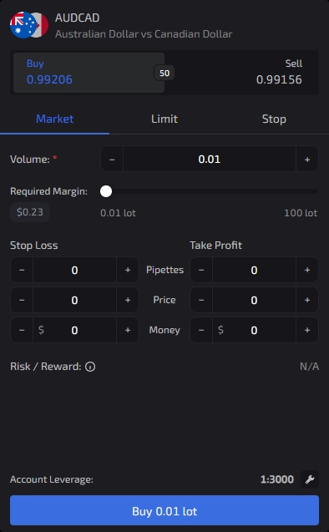Image resolution: width=329 pixels, height=532 pixels.
Task: Click the N/A risk reward value
Action: pyautogui.click(x=309, y=367)
